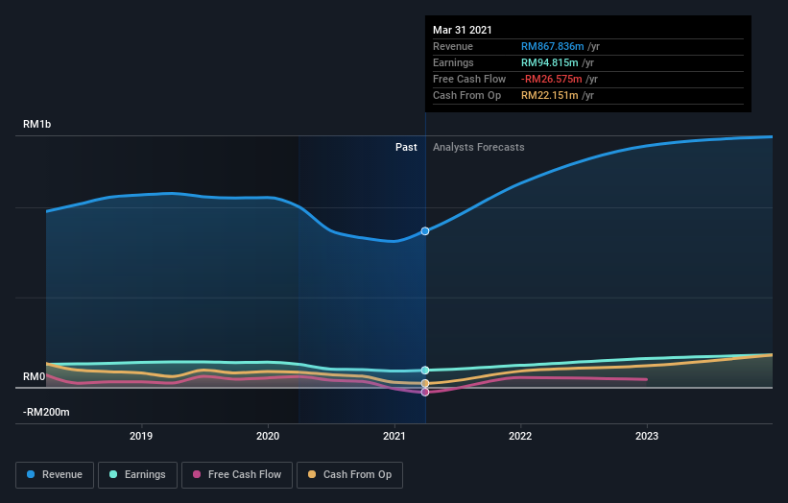Click the -RM26.575m free cash flow value
This screenshot has width=788, height=503.
tap(551, 79)
